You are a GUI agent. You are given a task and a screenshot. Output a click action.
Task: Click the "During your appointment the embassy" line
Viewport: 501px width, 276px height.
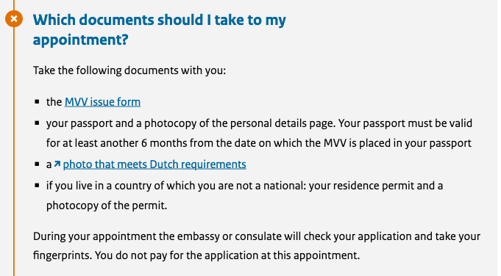(257, 236)
